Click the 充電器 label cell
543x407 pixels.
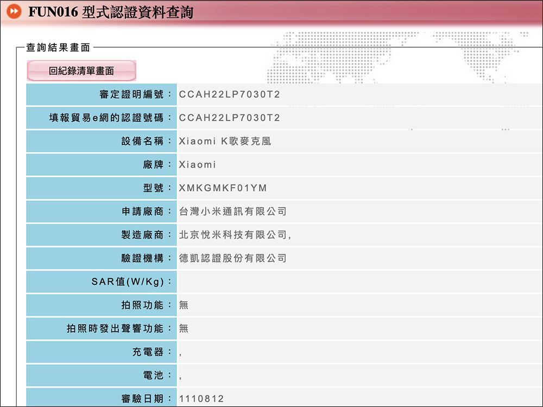[x=102, y=352]
